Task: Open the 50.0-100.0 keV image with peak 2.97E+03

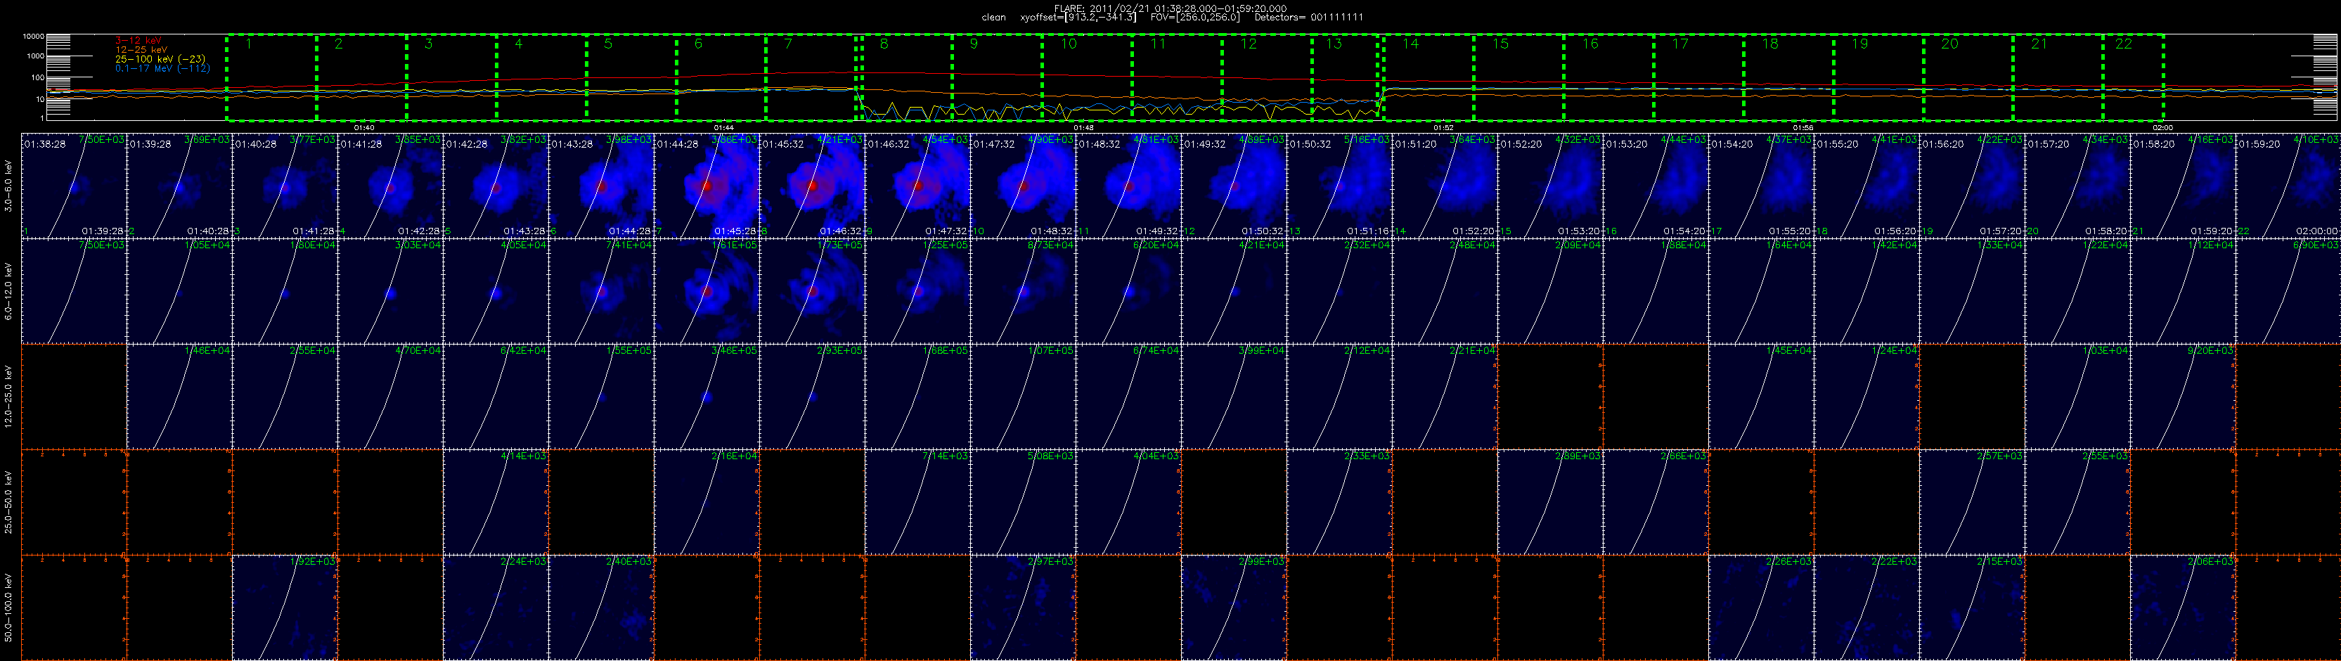Action: pyautogui.click(x=1022, y=608)
